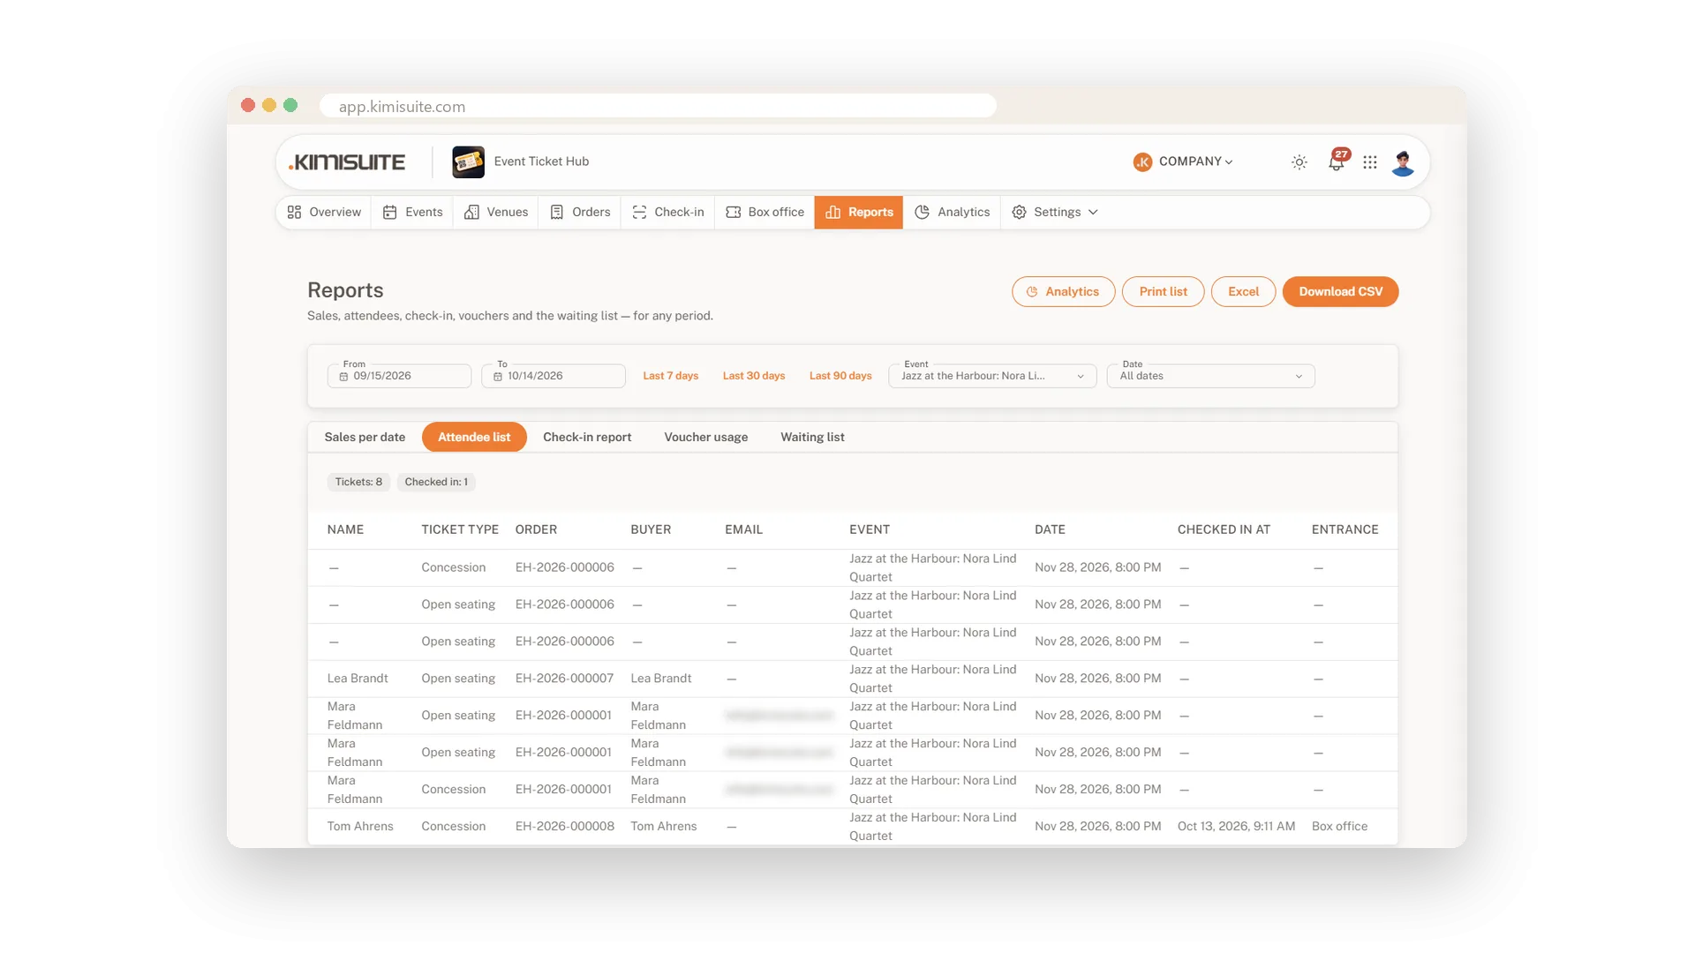Viewport: 1695px width, 953px height.
Task: Open the Check-in nav tab
Action: click(668, 213)
